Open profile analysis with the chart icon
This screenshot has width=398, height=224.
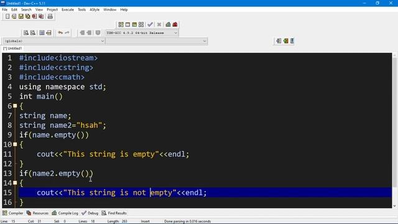point(168,24)
